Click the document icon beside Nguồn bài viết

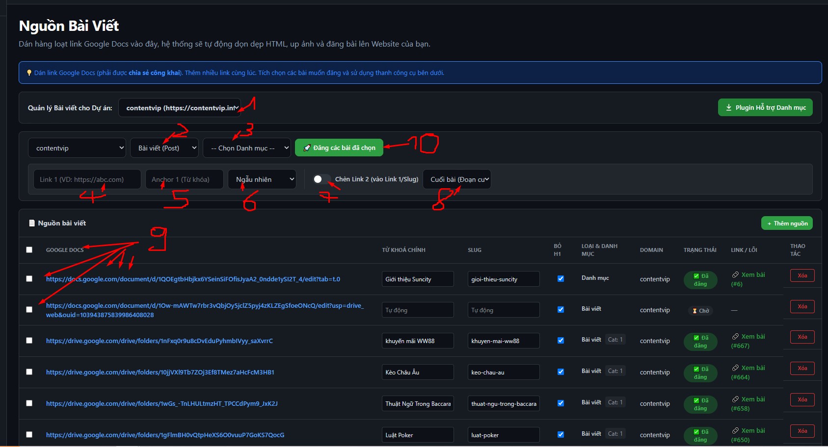point(32,223)
